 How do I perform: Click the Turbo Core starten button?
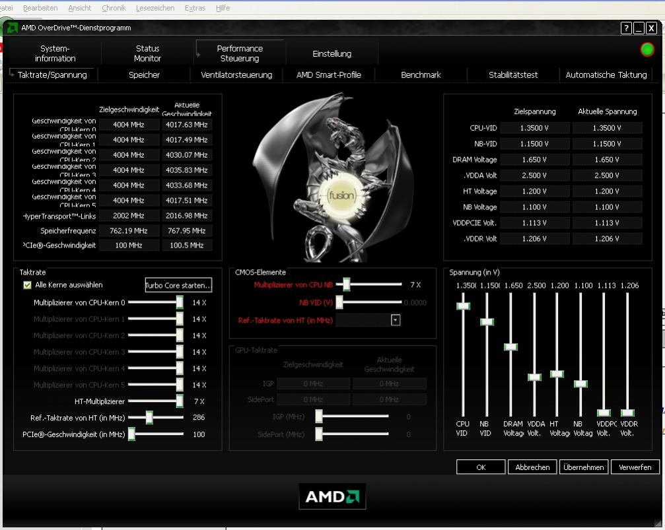[x=178, y=285]
